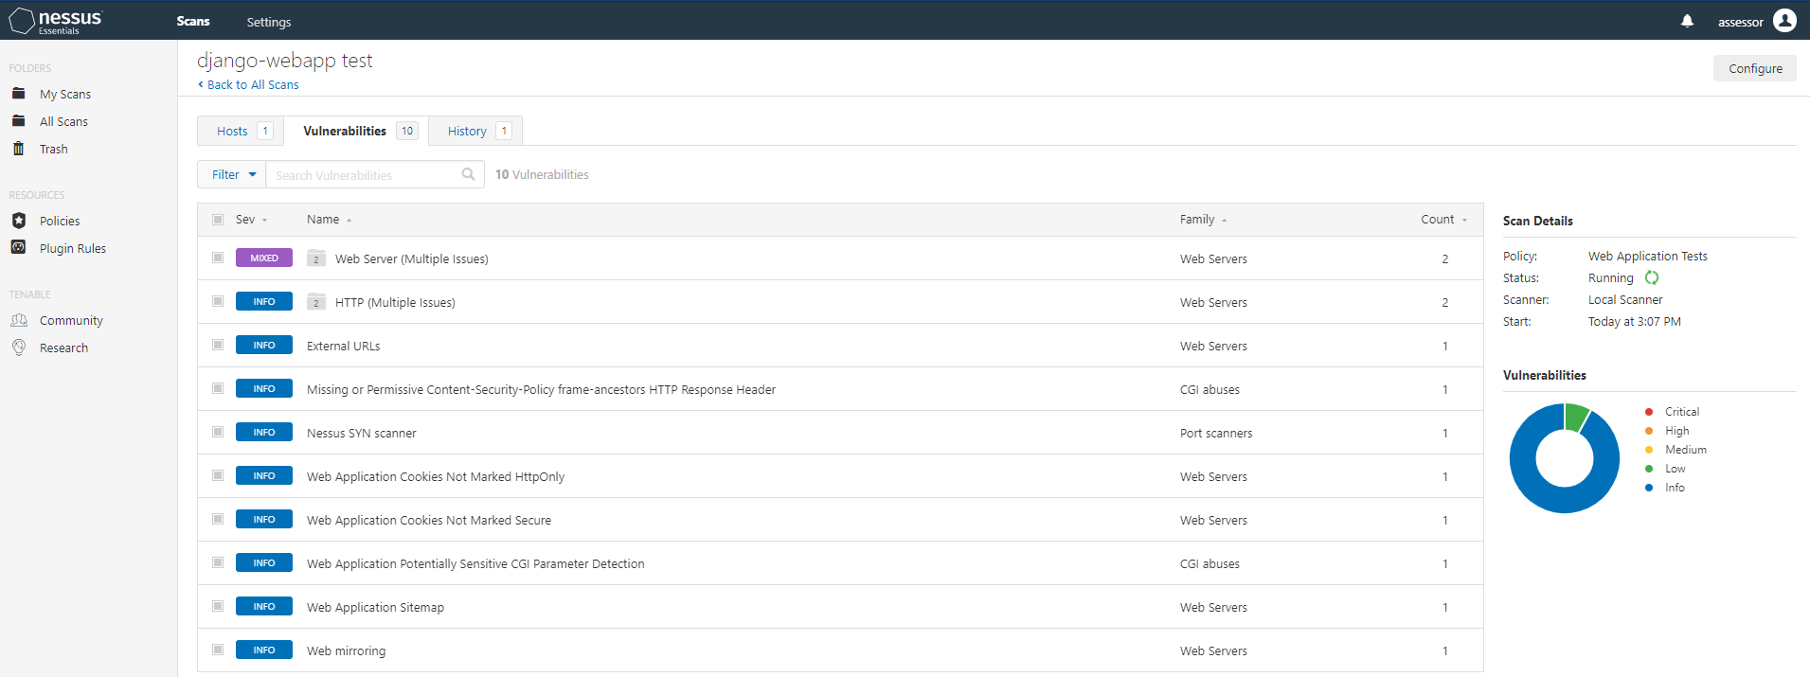Click the Web Server group count badge

click(x=316, y=258)
